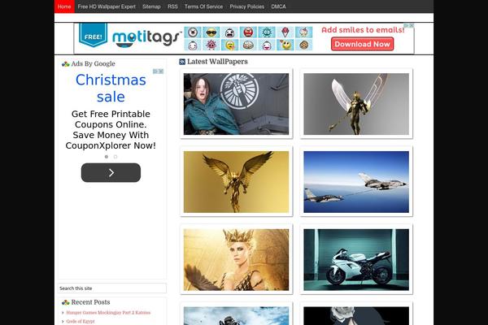Click the red angry smiley in banner
The height and width of the screenshot is (325, 488).
[248, 32]
